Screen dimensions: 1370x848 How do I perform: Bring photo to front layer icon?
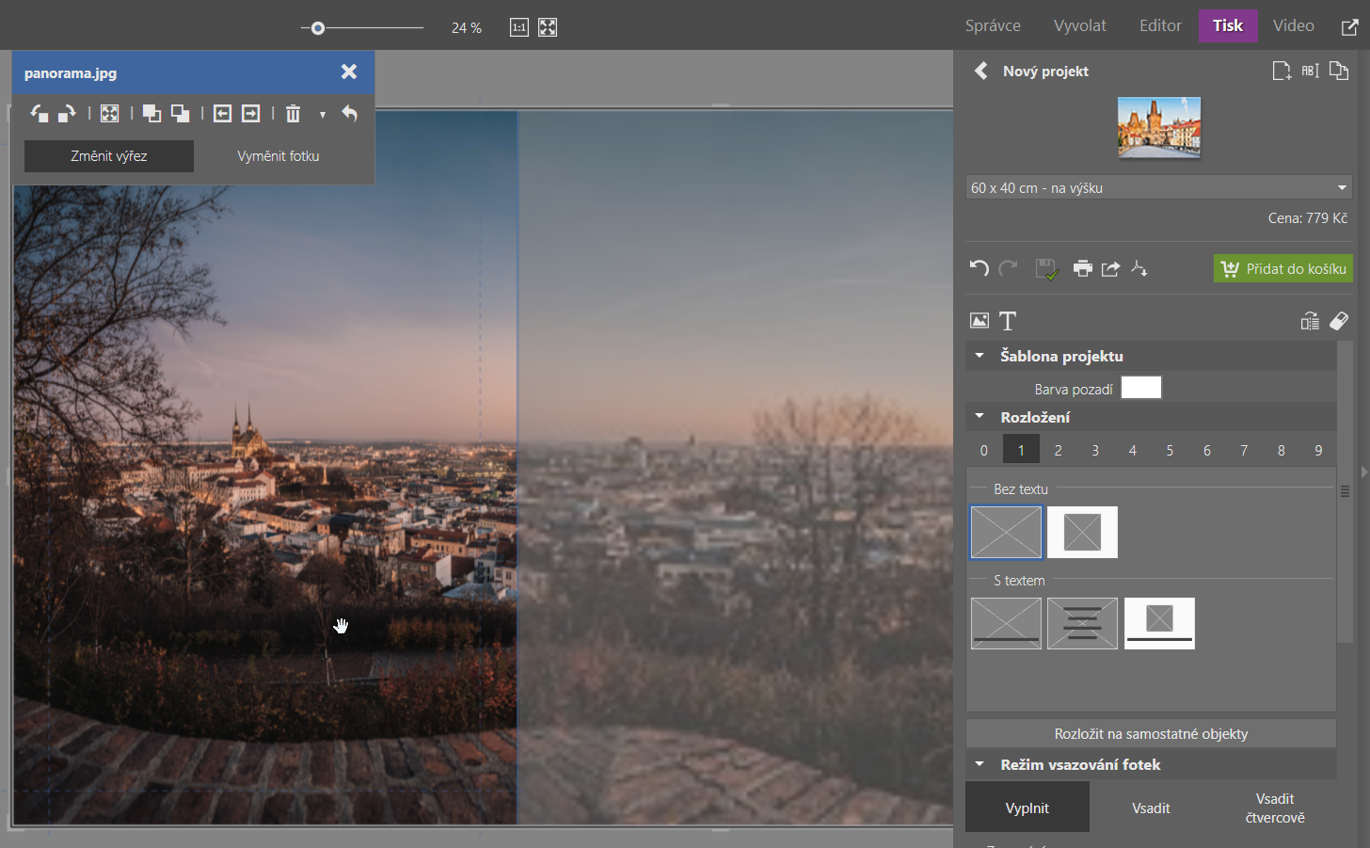click(x=151, y=114)
